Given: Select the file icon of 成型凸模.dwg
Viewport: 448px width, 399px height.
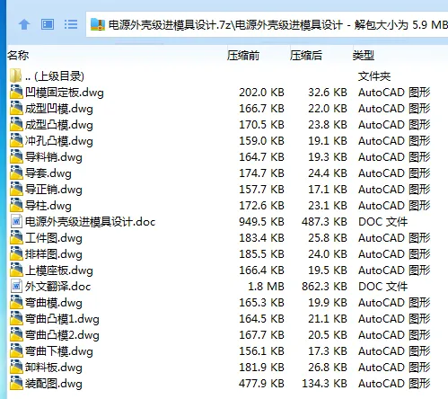Looking at the screenshot, I should pyautogui.click(x=16, y=124).
